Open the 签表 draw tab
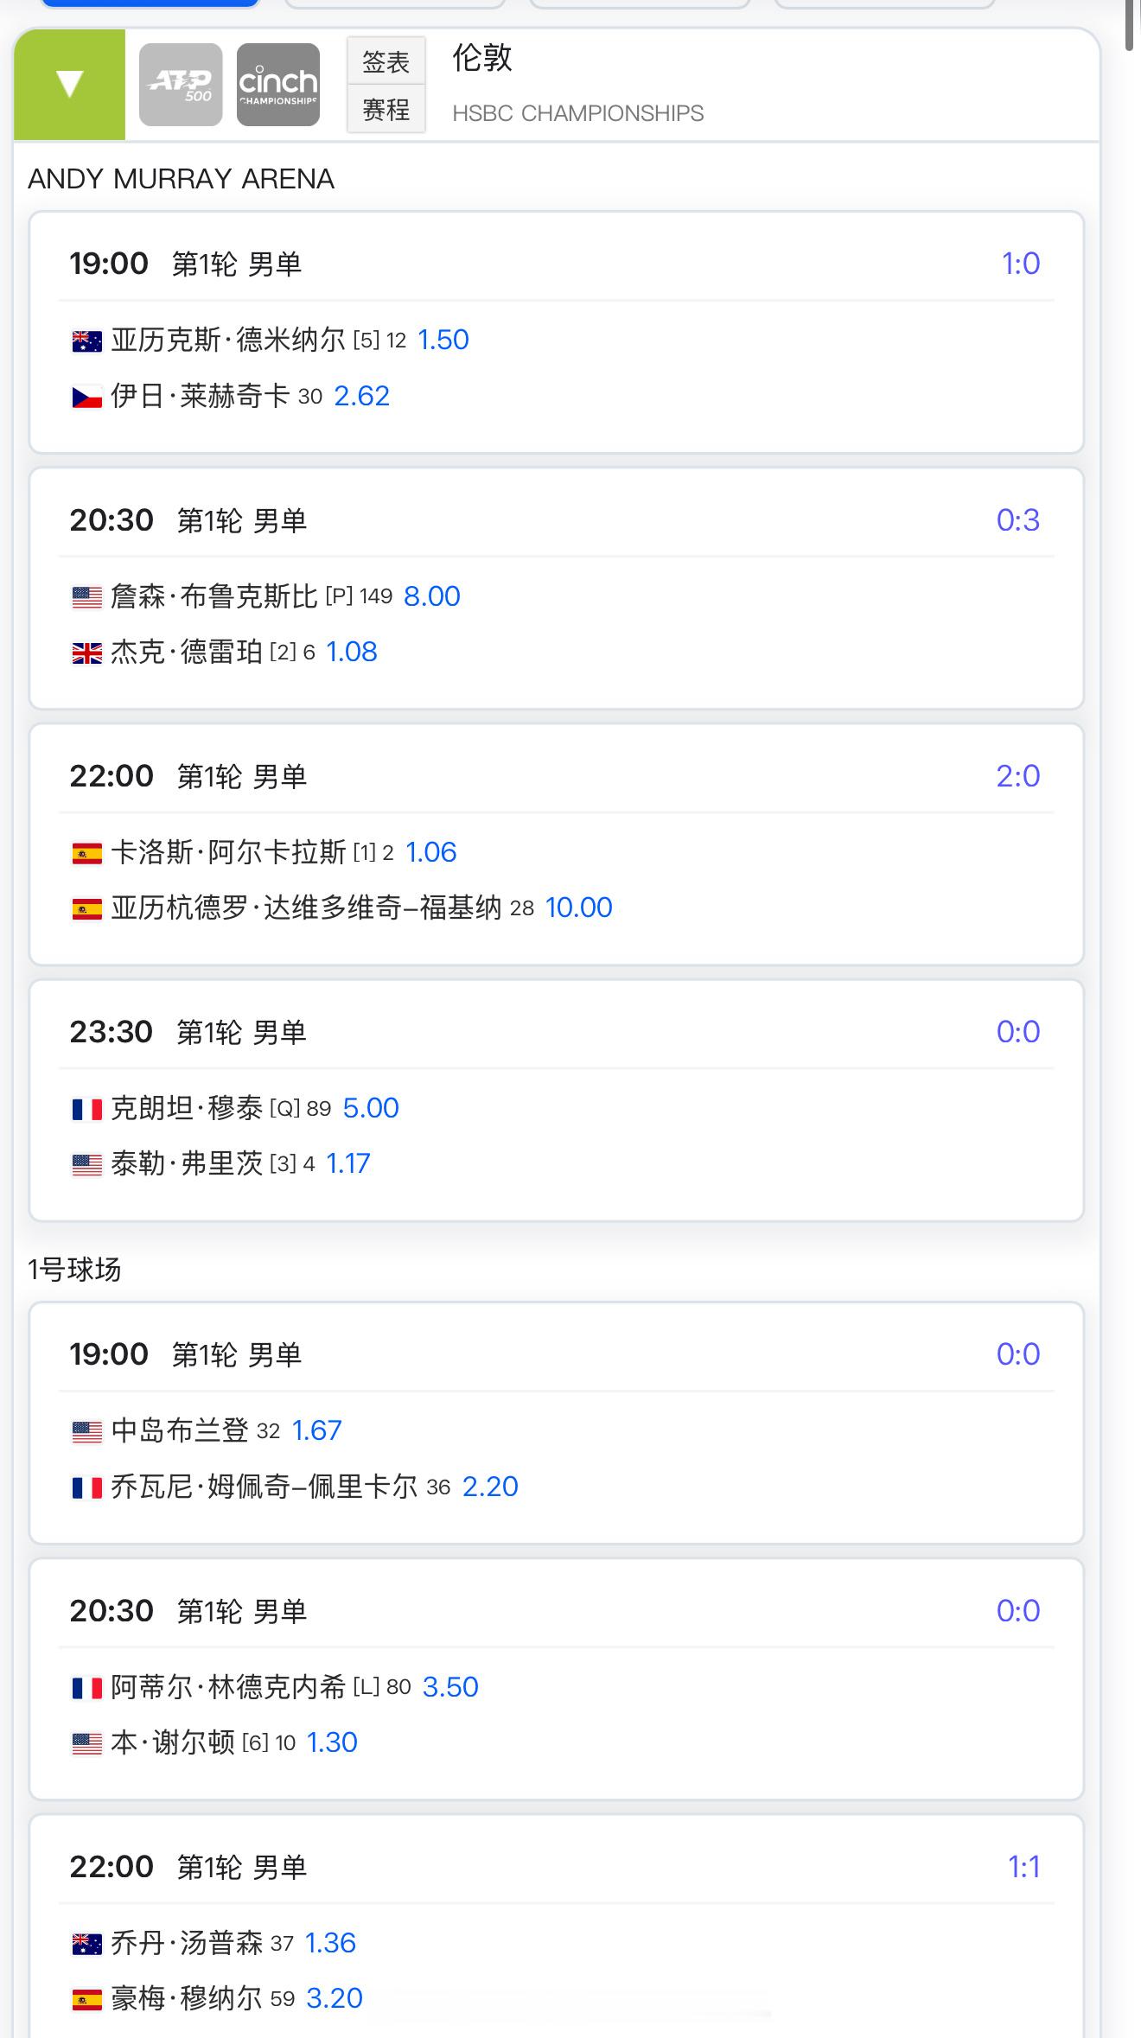The height and width of the screenshot is (2038, 1141). 386,61
